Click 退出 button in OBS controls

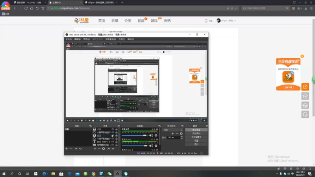[196, 144]
